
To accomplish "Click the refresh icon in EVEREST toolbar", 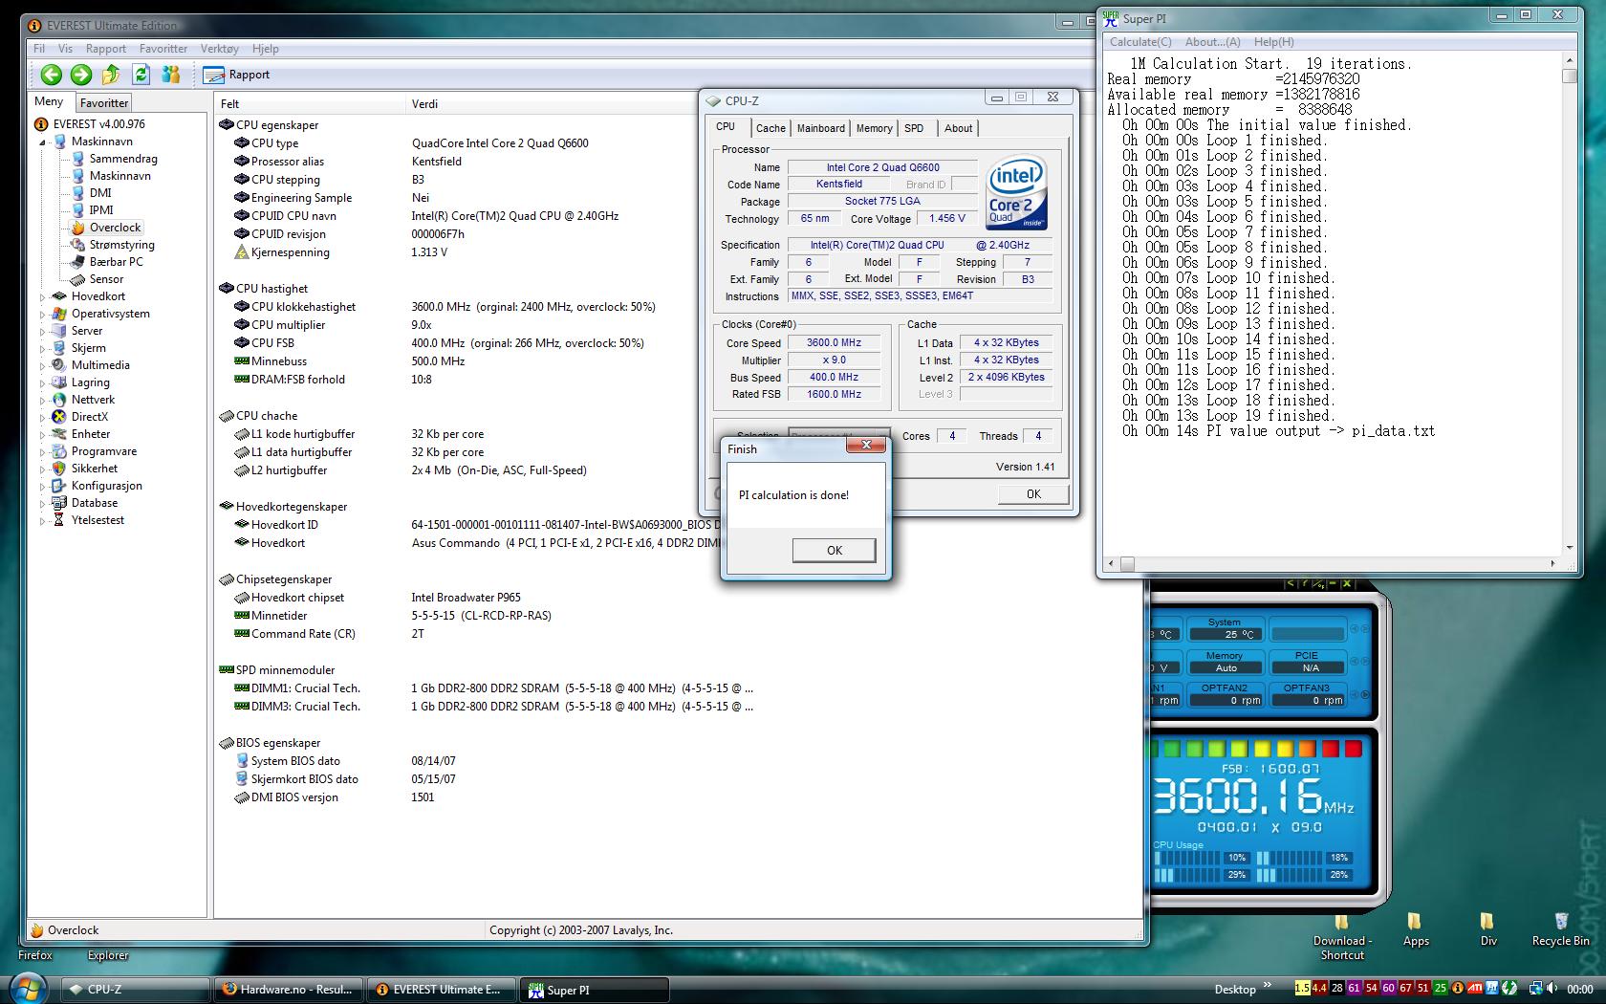I will click(141, 75).
